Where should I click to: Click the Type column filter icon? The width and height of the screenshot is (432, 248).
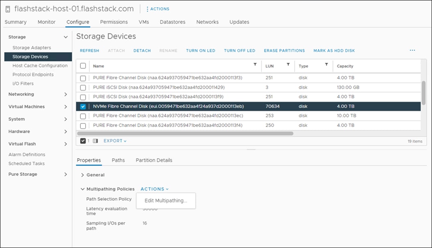[x=327, y=66]
